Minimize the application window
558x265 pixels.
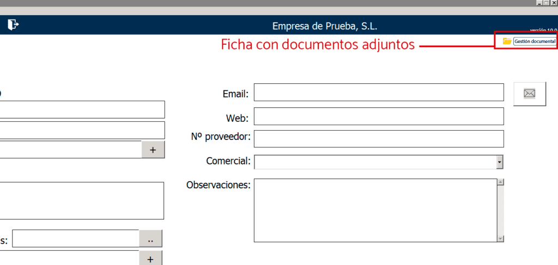coord(539,3)
